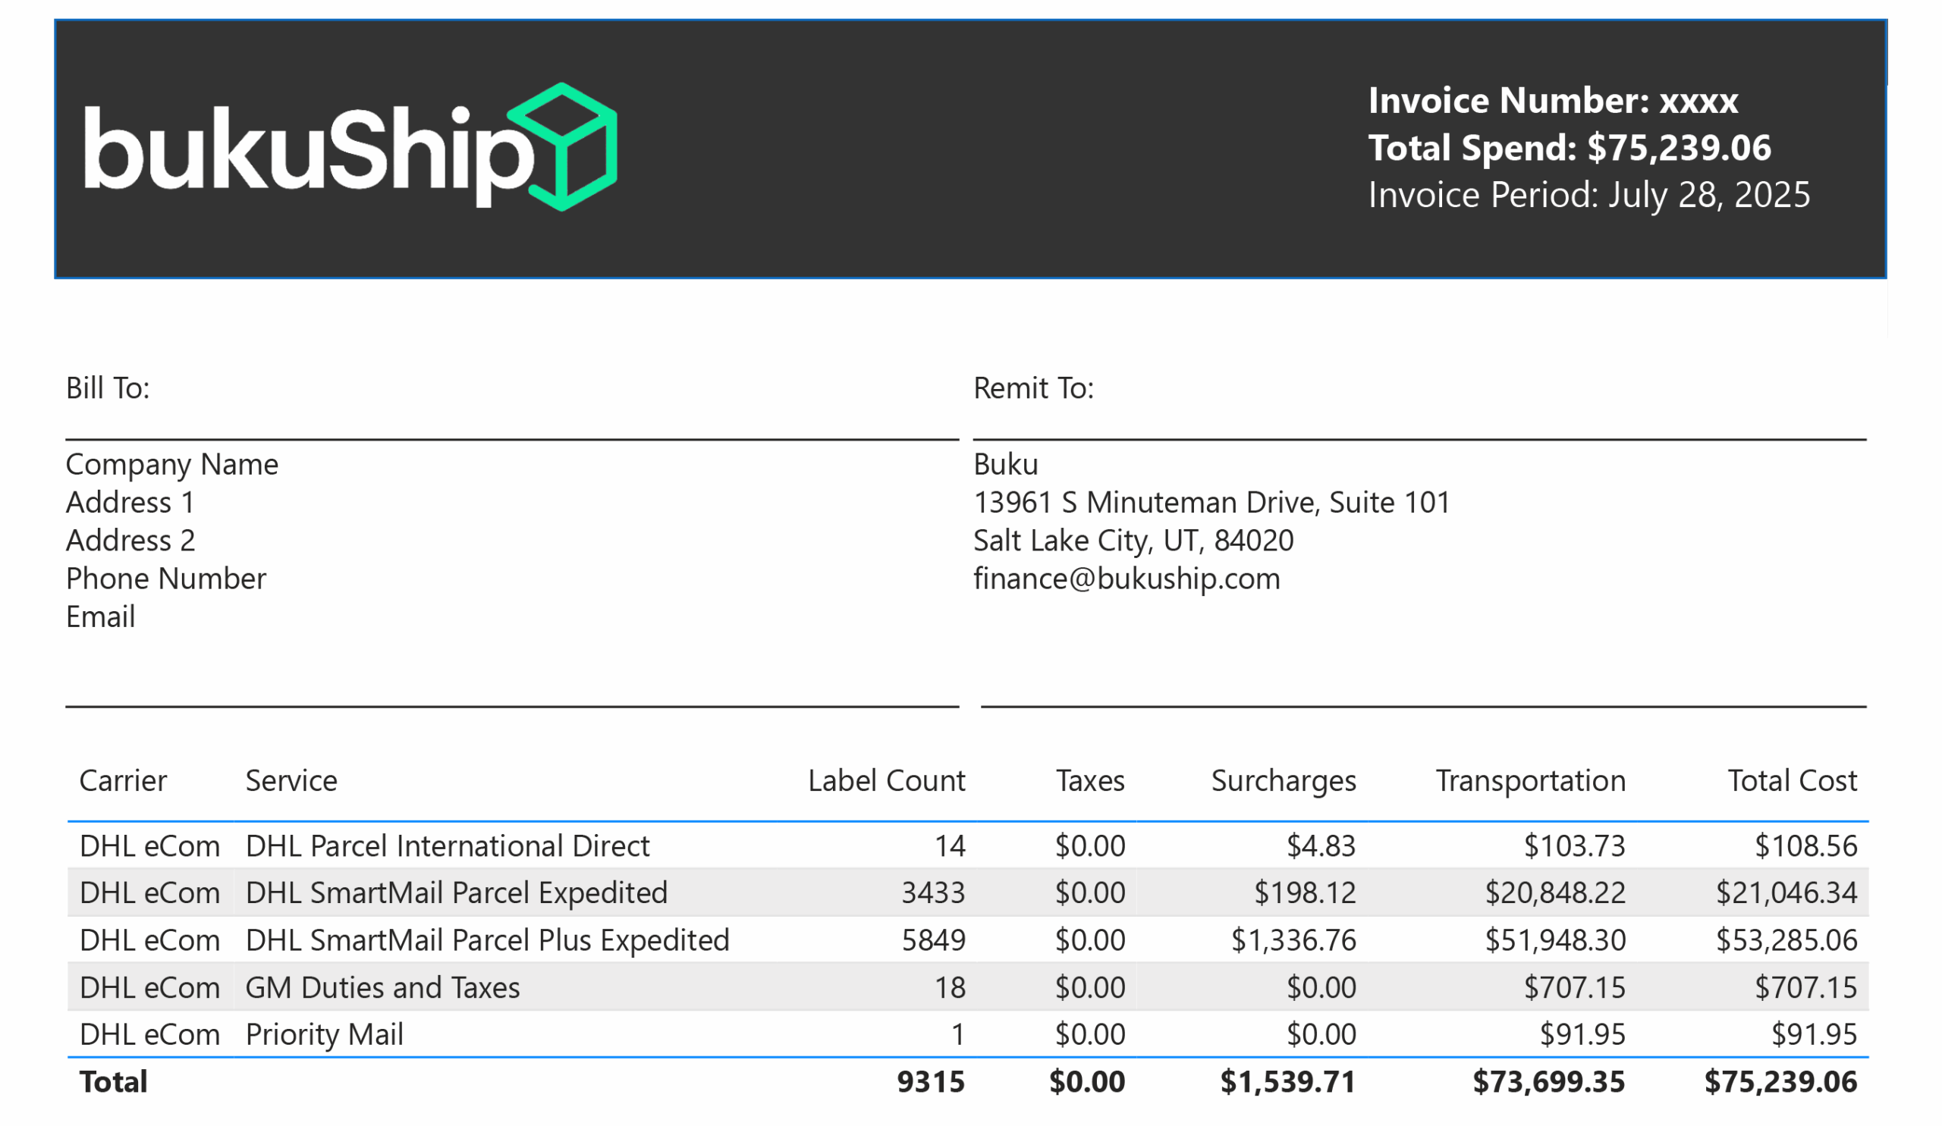Select GM Duties and Taxes service cell
The width and height of the screenshot is (1942, 1126).
[382, 988]
